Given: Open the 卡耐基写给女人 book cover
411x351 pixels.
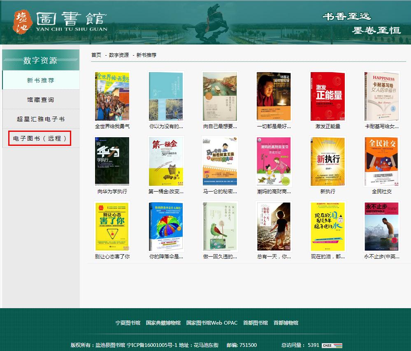Looking at the screenshot, I should [382, 96].
